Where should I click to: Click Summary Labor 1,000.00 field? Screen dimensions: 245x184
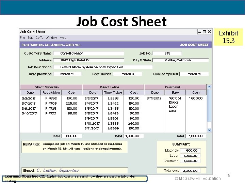[190, 156]
